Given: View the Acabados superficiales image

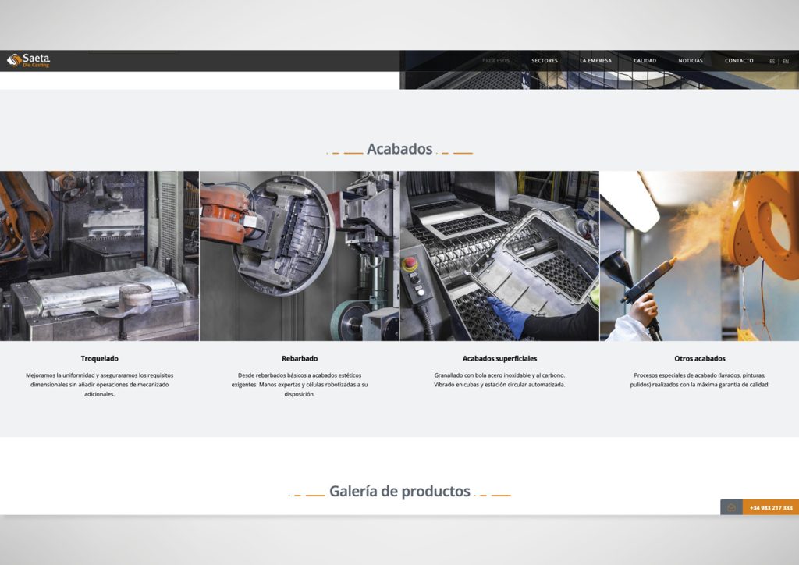Looking at the screenshot, I should click(x=499, y=256).
